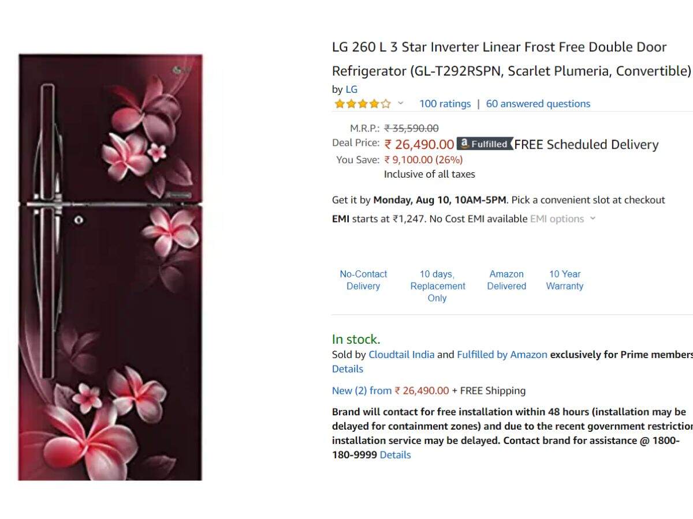View the 60 answered questions
The height and width of the screenshot is (519, 693).
pos(538,104)
